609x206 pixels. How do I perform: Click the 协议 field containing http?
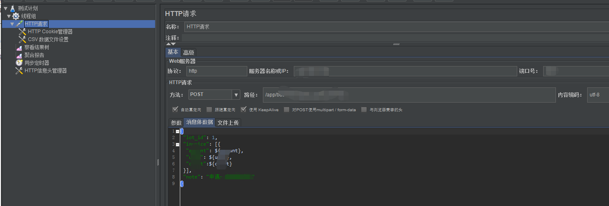[x=216, y=71]
